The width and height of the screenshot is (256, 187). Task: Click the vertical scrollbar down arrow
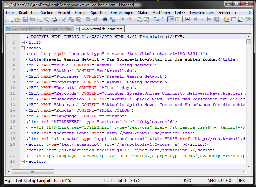(x=248, y=166)
